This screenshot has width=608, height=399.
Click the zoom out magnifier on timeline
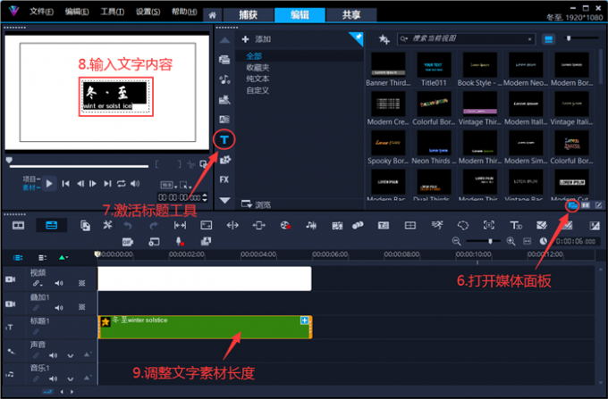(456, 242)
